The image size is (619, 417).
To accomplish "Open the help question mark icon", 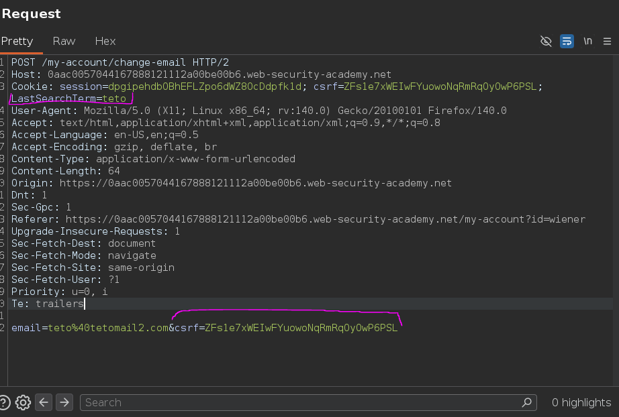I will tap(4, 402).
